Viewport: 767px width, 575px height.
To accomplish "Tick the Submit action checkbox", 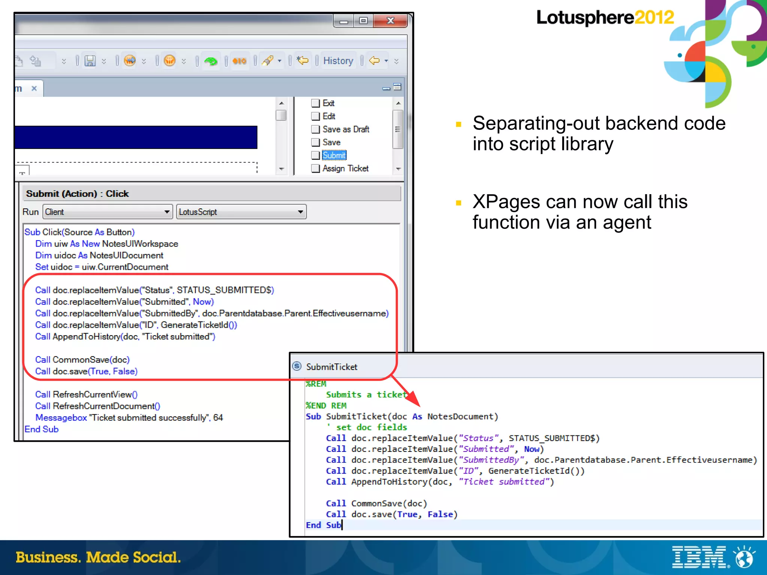I will [316, 155].
